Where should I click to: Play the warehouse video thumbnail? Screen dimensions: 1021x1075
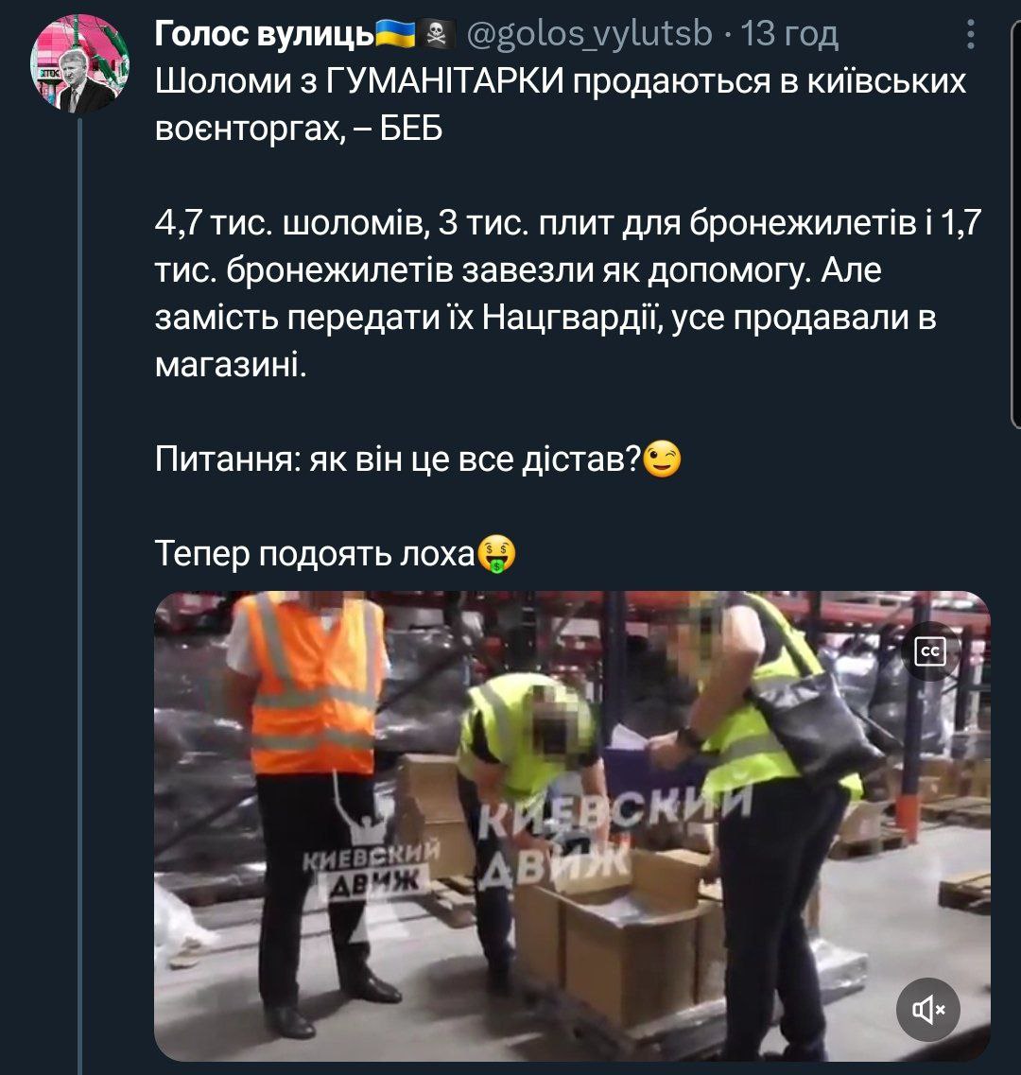[x=572, y=825]
